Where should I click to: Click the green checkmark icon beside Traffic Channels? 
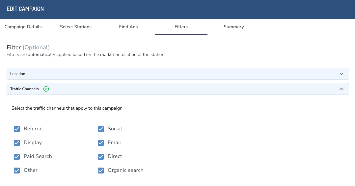(46, 89)
